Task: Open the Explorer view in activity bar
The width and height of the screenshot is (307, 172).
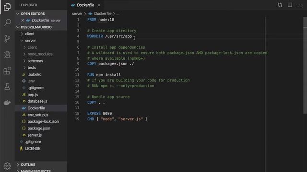Action: click(7, 7)
